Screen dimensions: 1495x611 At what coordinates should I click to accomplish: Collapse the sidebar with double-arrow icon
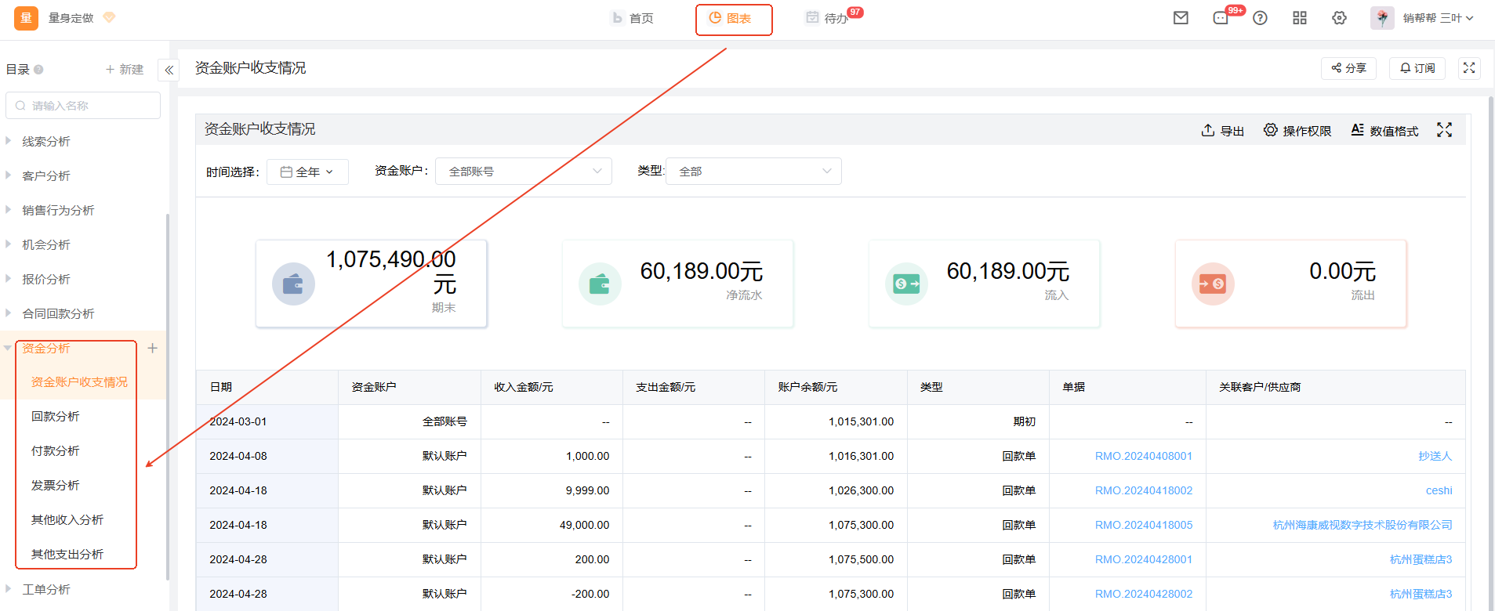(x=169, y=70)
